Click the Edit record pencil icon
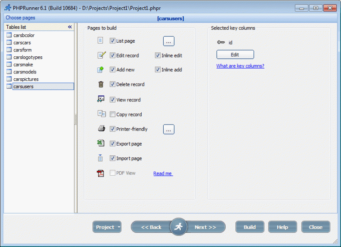The image size is (341, 247). 101,55
